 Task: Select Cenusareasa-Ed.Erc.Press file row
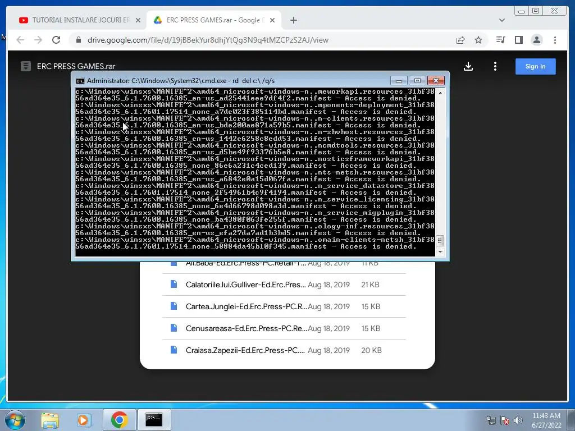[284, 328]
